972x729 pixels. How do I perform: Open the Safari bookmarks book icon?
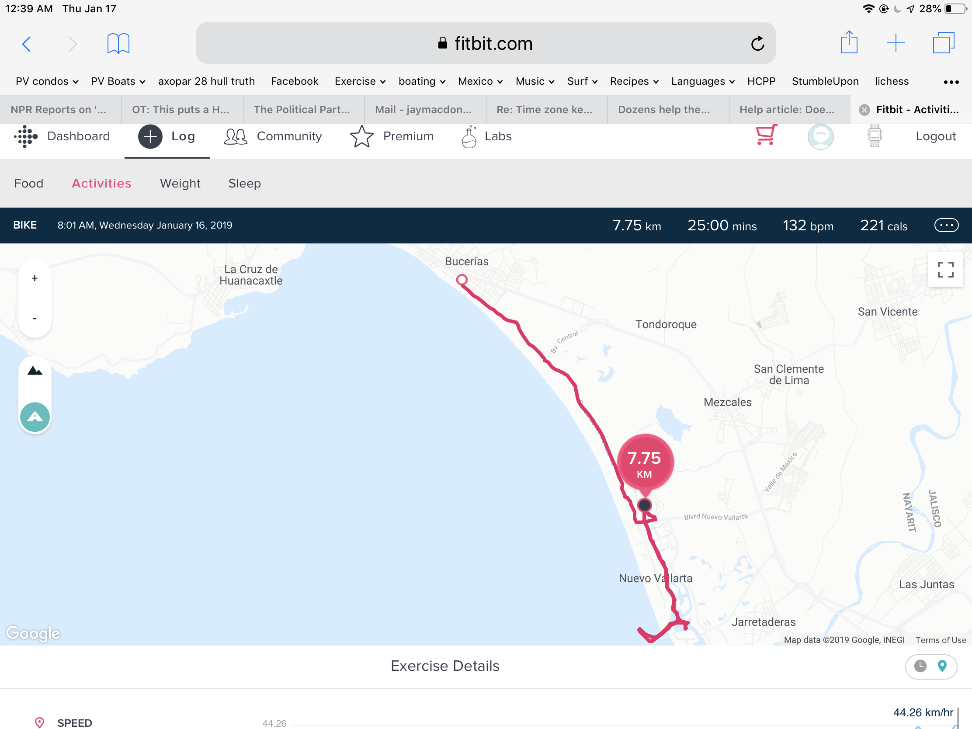118,44
